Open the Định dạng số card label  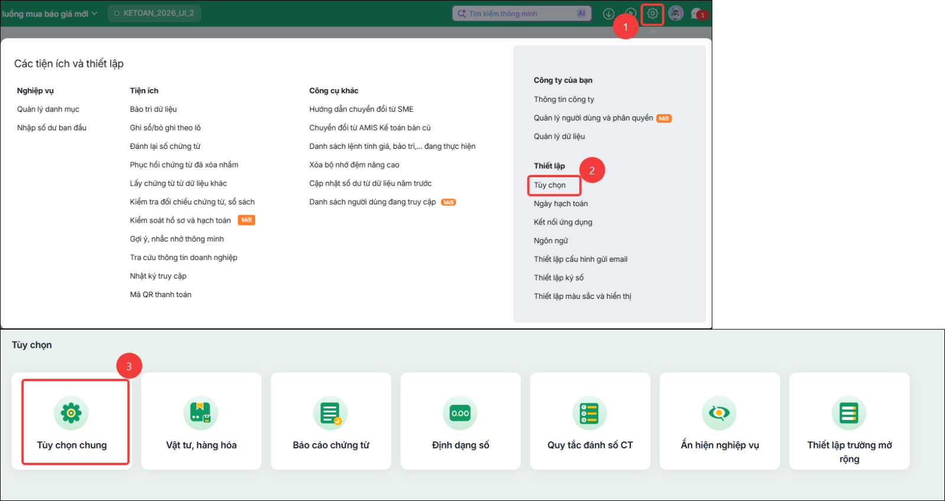460,445
